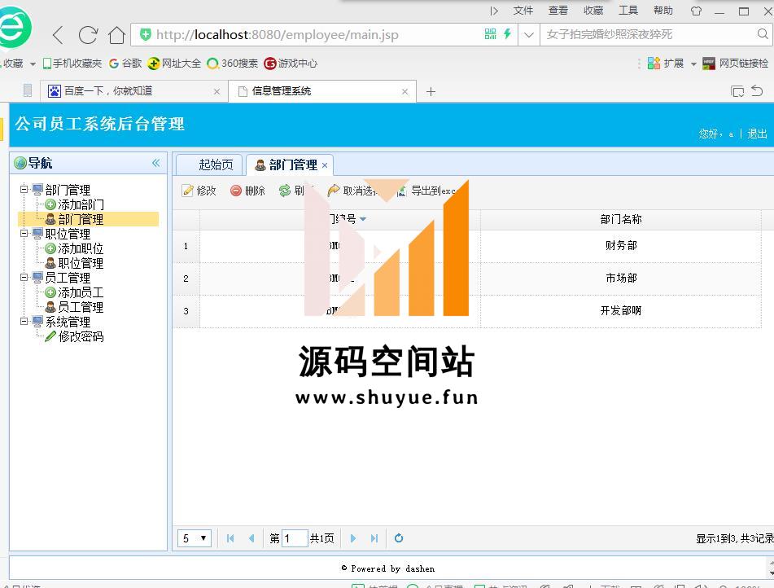Click the 修改 edit toolbar button

click(199, 191)
